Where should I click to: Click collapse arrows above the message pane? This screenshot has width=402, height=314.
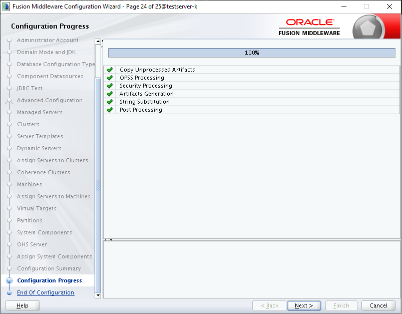[108, 240]
